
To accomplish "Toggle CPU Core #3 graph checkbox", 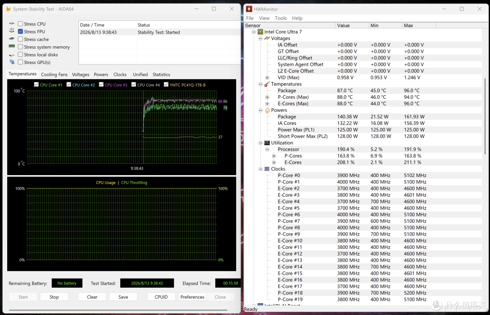I will pyautogui.click(x=101, y=84).
